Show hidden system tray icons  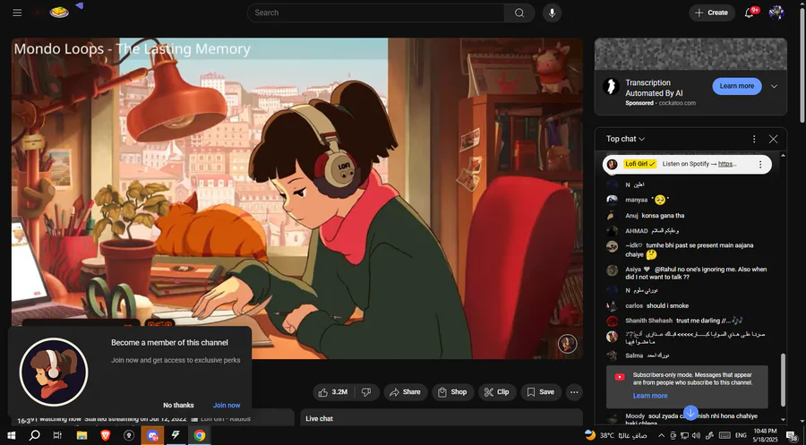661,435
